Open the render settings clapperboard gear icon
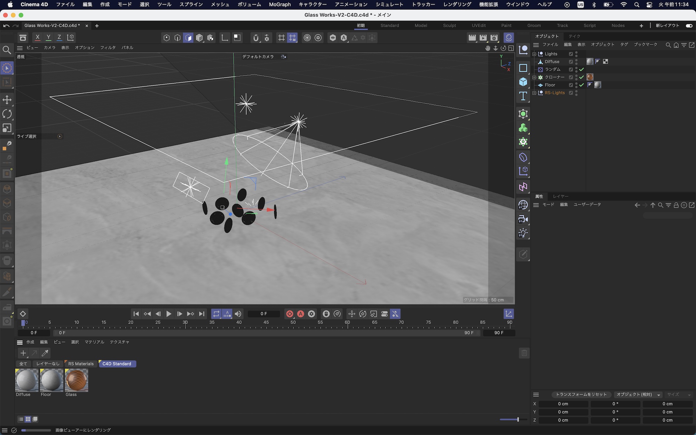Viewport: 696px width, 435px height. [x=494, y=38]
